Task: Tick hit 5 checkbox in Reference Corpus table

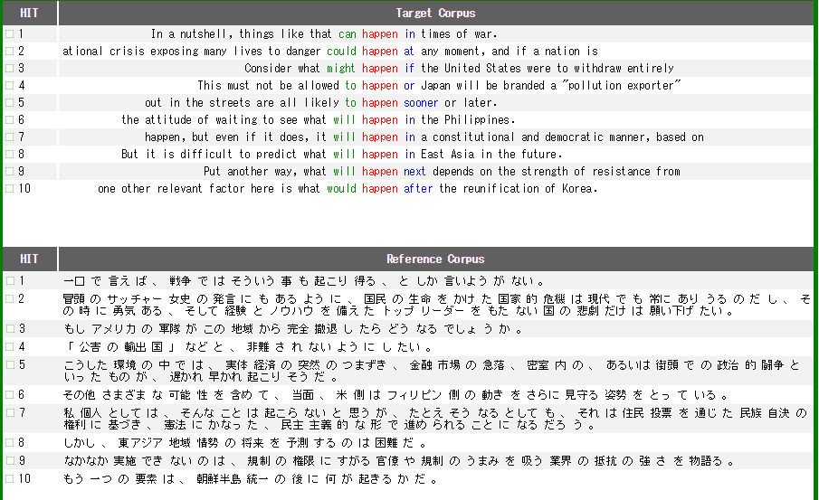Action: [x=9, y=365]
